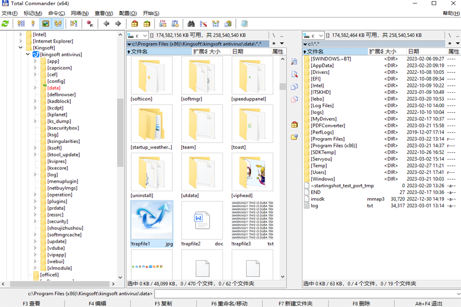Image resolution: width=461 pixels, height=307 pixels.
Task: Click the F8 删除 button
Action: [361, 304]
